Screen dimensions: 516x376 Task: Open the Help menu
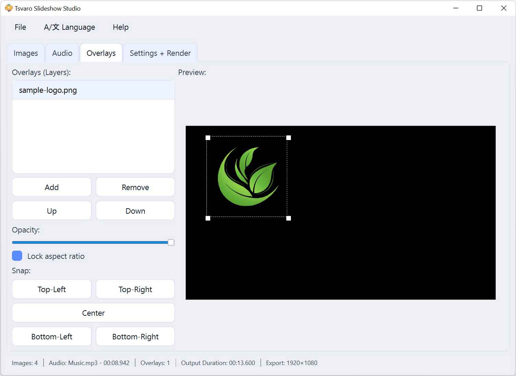120,27
